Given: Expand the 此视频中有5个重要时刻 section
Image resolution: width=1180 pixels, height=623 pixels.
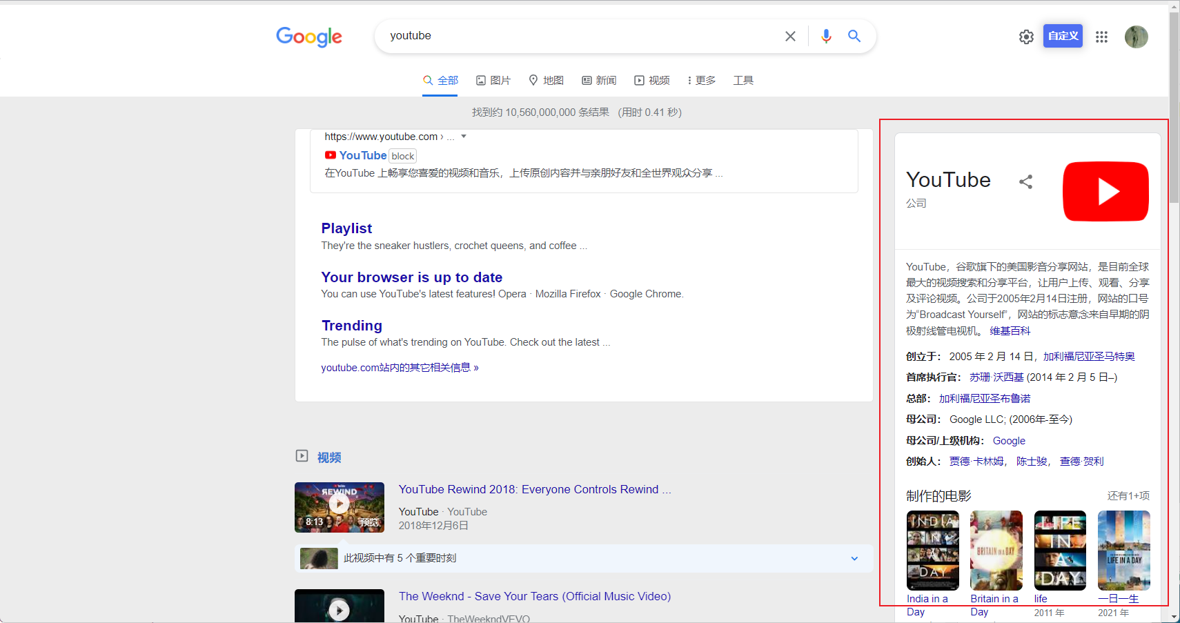Looking at the screenshot, I should point(854,558).
